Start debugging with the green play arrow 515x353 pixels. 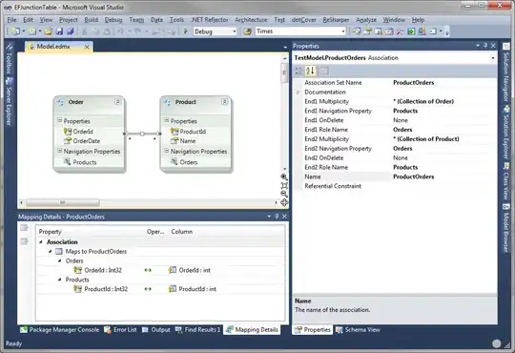(186, 31)
